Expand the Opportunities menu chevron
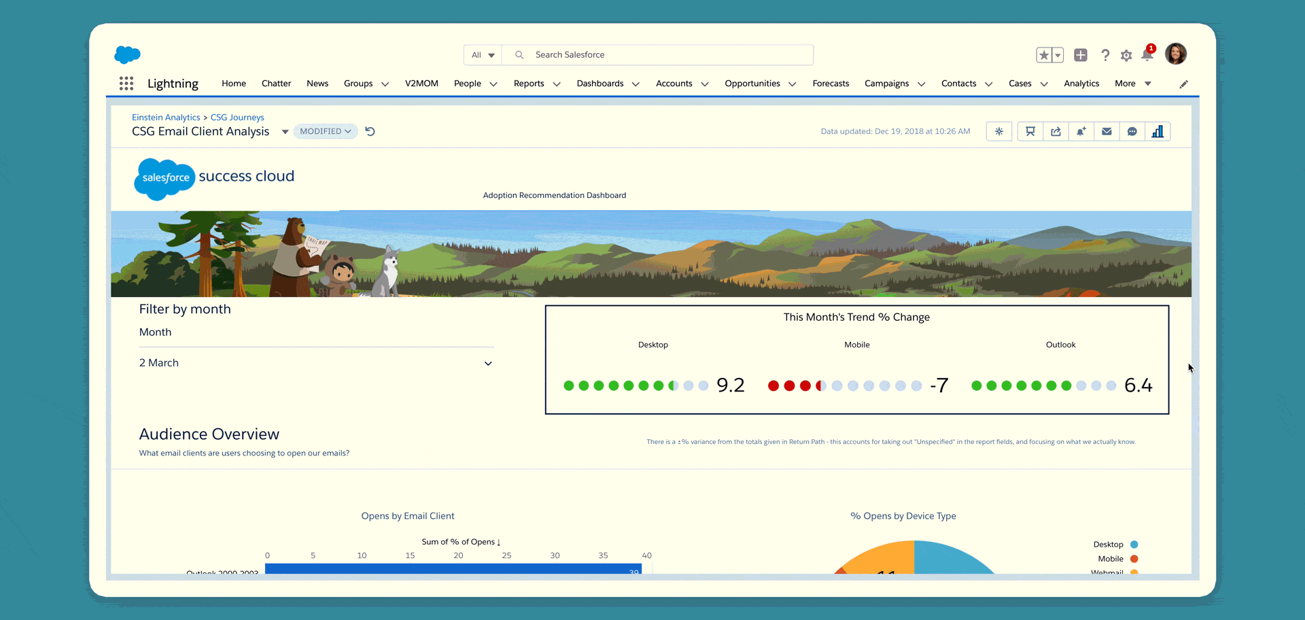Image resolution: width=1305 pixels, height=620 pixels. pyautogui.click(x=793, y=84)
